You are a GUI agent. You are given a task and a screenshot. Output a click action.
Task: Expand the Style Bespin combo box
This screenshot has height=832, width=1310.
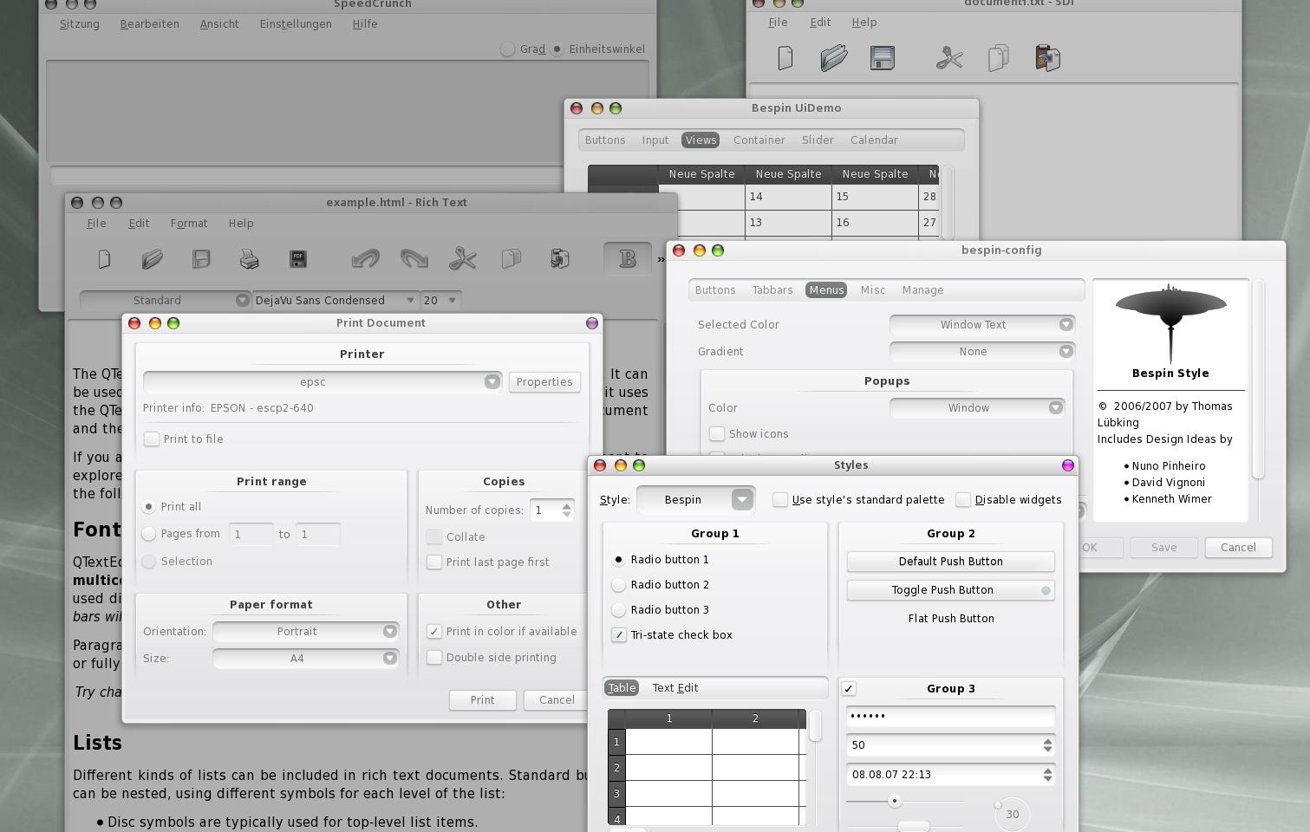pos(696,499)
